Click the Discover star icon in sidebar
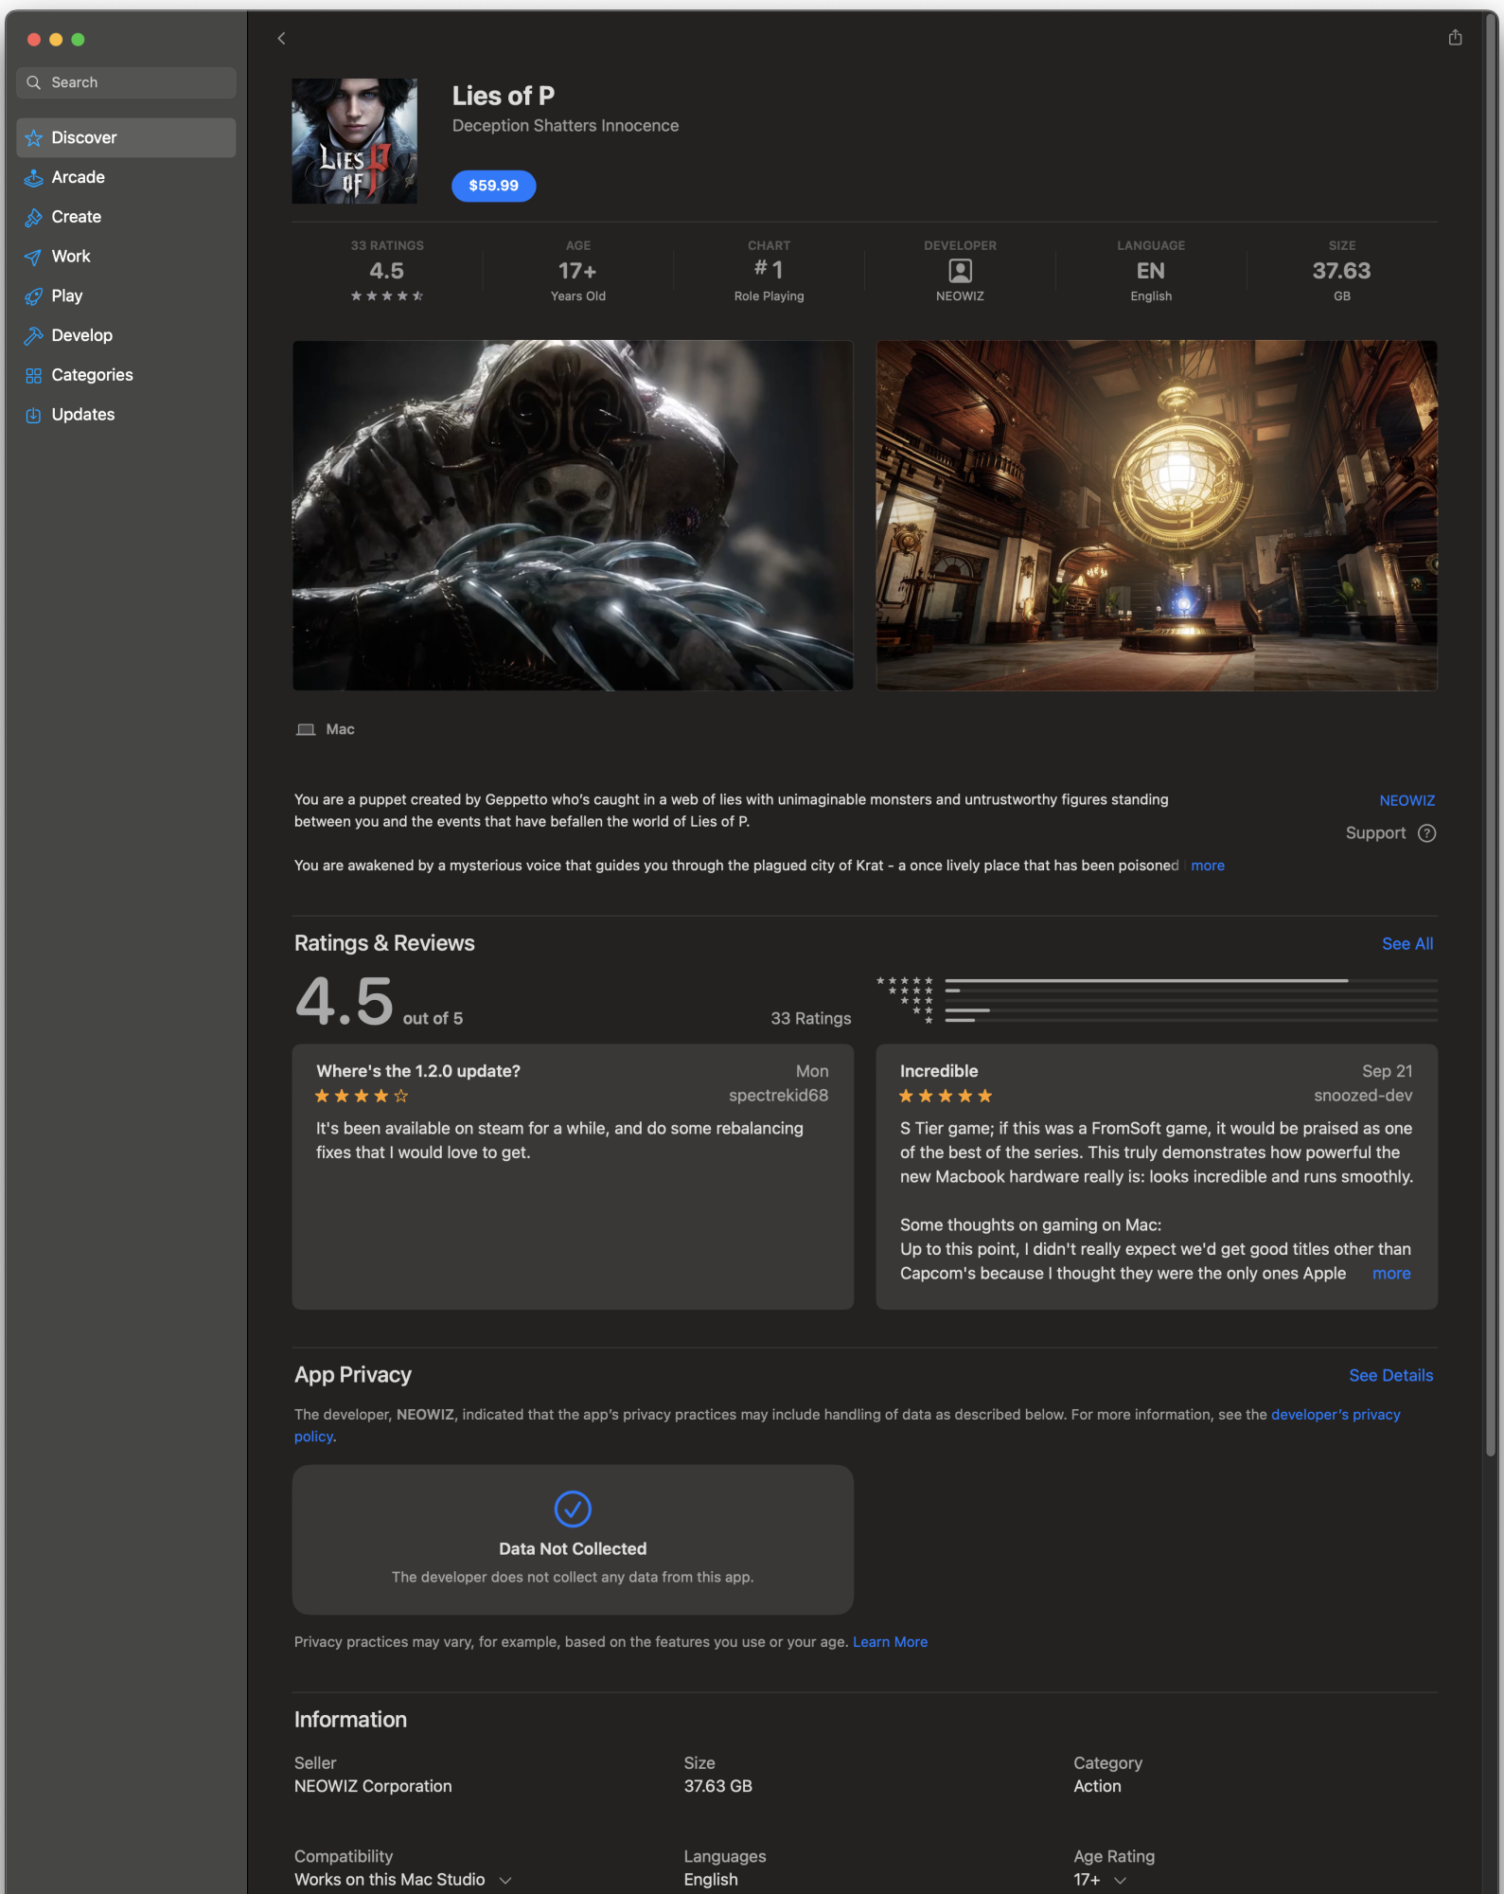Image resolution: width=1504 pixels, height=1894 pixels. click(x=34, y=138)
